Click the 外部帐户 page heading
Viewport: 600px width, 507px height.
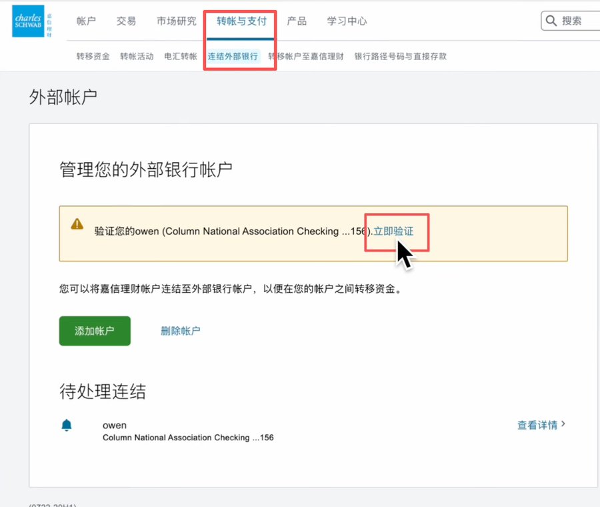(x=63, y=97)
